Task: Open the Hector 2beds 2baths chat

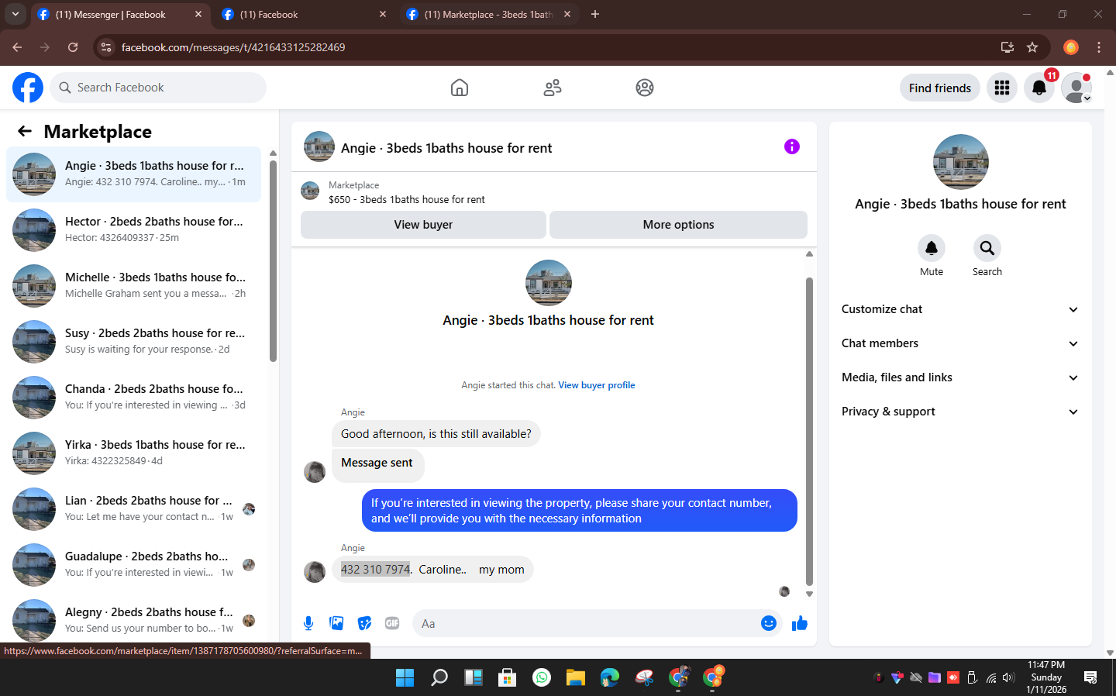Action: pyautogui.click(x=133, y=230)
